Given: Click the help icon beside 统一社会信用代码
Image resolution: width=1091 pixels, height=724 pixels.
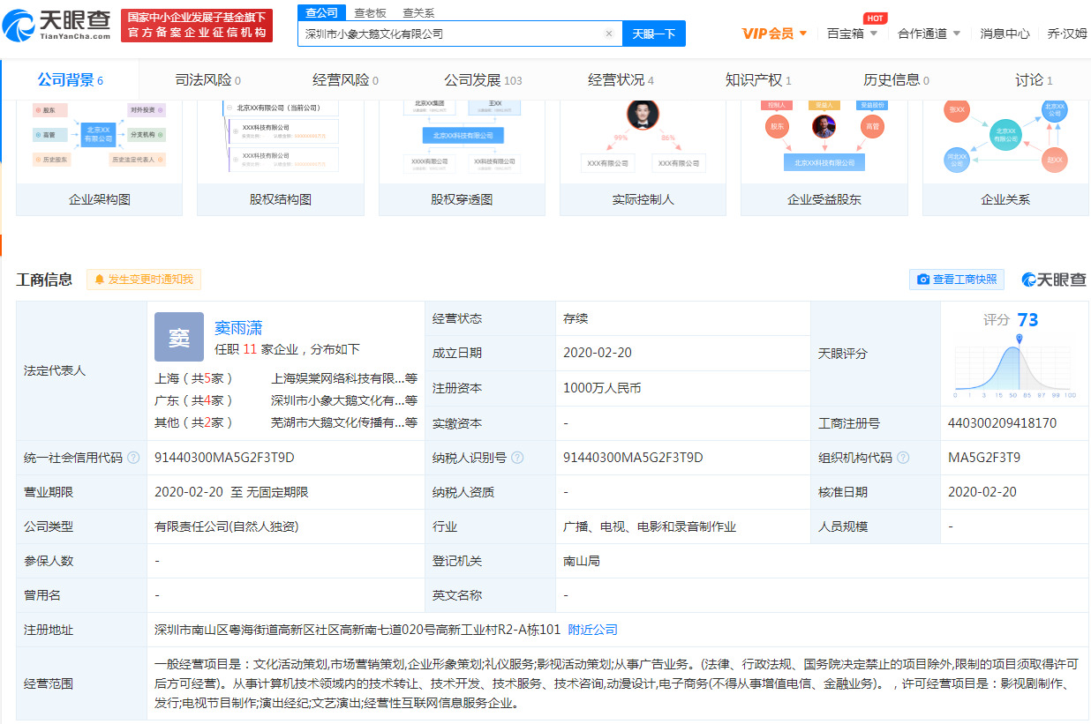Looking at the screenshot, I should (133, 458).
